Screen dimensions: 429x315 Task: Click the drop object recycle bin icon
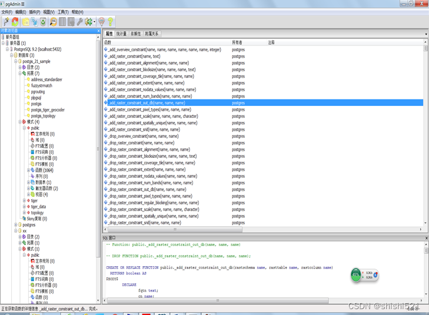click(43, 22)
